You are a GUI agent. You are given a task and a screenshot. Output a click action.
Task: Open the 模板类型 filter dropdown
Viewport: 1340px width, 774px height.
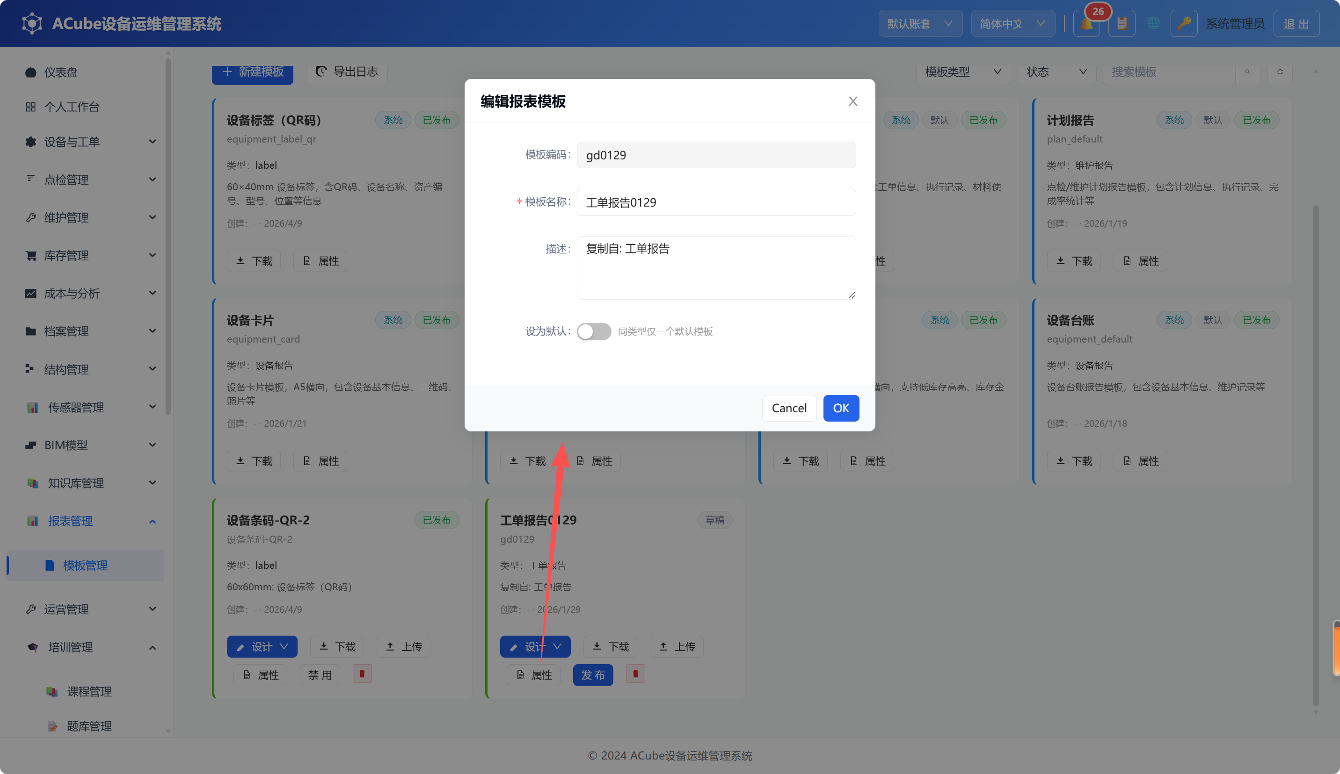(963, 72)
